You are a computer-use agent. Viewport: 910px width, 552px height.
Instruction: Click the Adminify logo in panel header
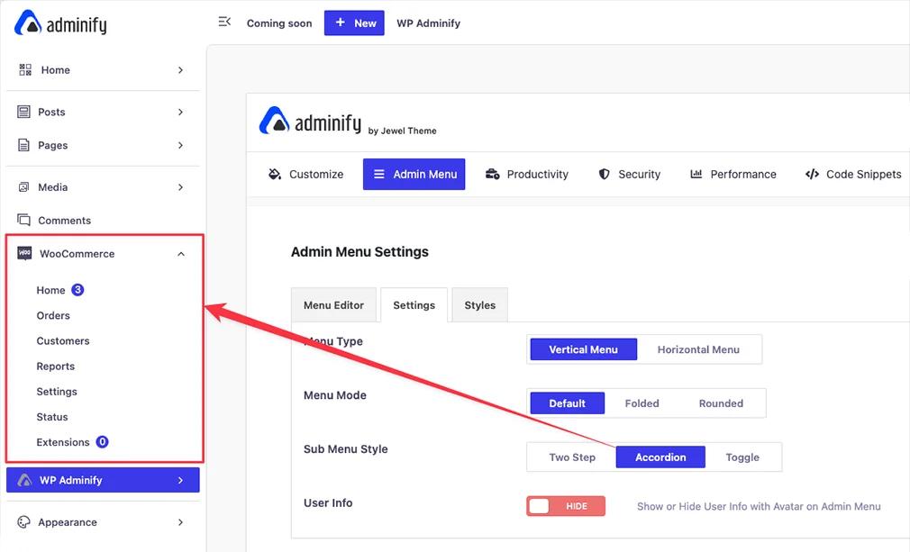(x=310, y=121)
